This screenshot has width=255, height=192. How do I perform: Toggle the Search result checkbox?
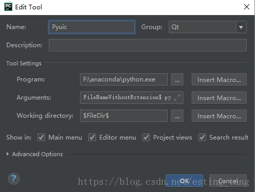(x=202, y=138)
